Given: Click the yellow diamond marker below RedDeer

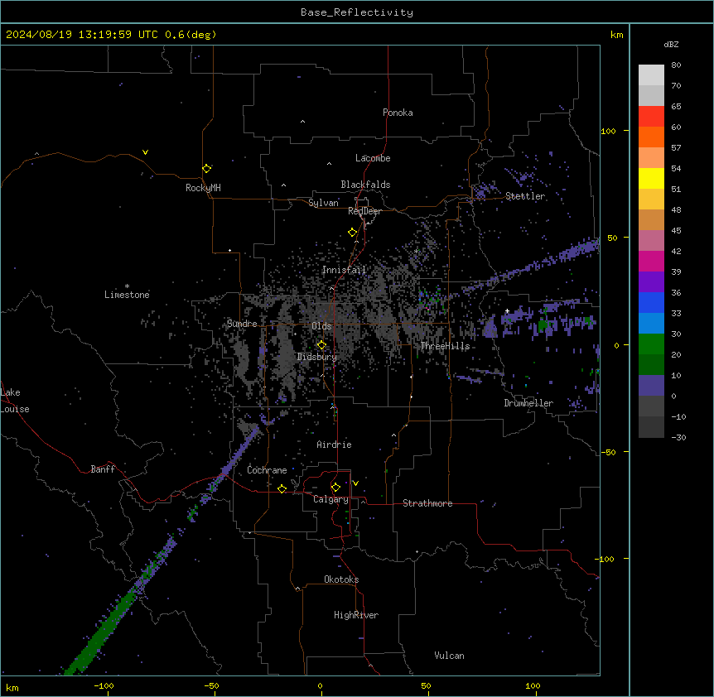Looking at the screenshot, I should (x=352, y=233).
